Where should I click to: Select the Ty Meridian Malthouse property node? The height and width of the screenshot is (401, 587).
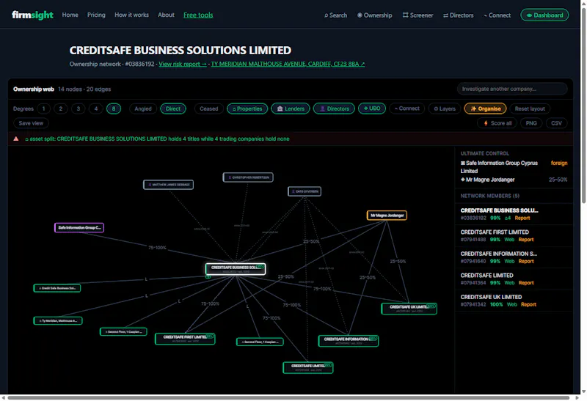(x=58, y=321)
